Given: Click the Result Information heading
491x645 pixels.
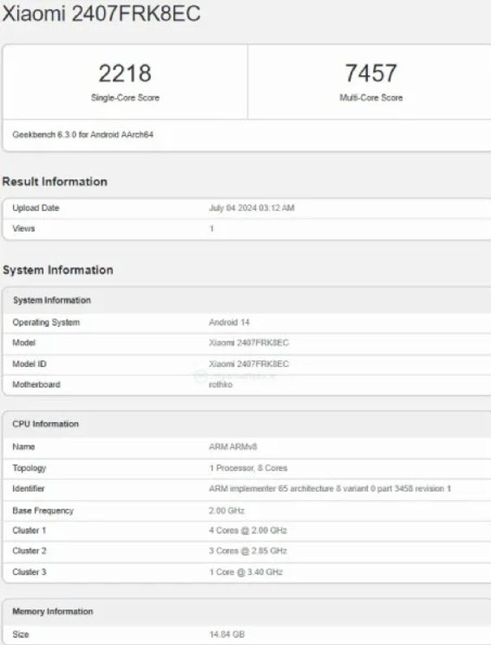Looking at the screenshot, I should pos(55,181).
